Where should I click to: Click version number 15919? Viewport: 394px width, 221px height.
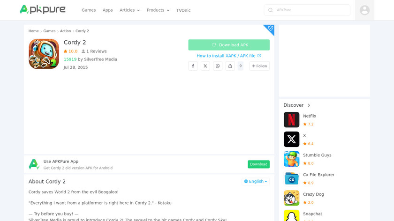click(x=70, y=59)
